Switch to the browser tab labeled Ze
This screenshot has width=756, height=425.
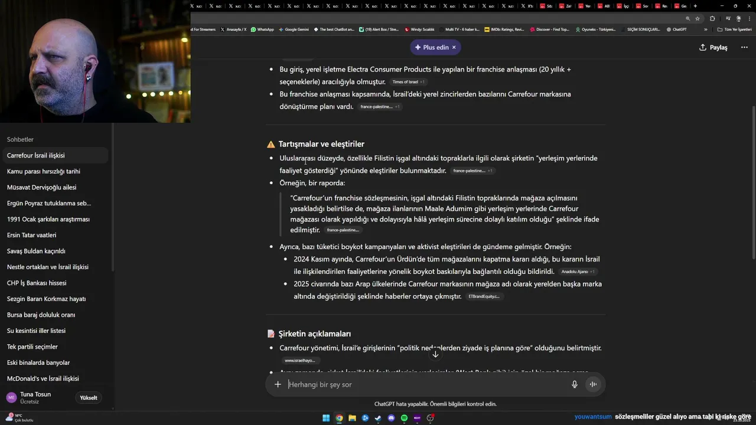(565, 6)
